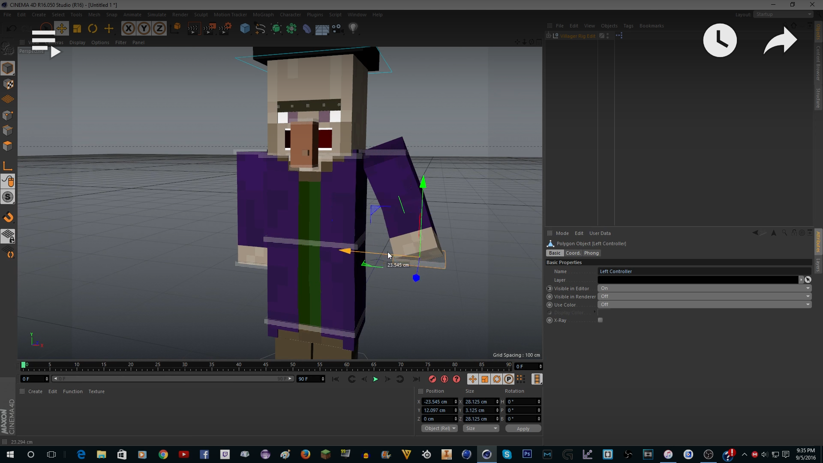Click the Array modeling object icon
Screen dimensions: 823x463
click(291, 29)
